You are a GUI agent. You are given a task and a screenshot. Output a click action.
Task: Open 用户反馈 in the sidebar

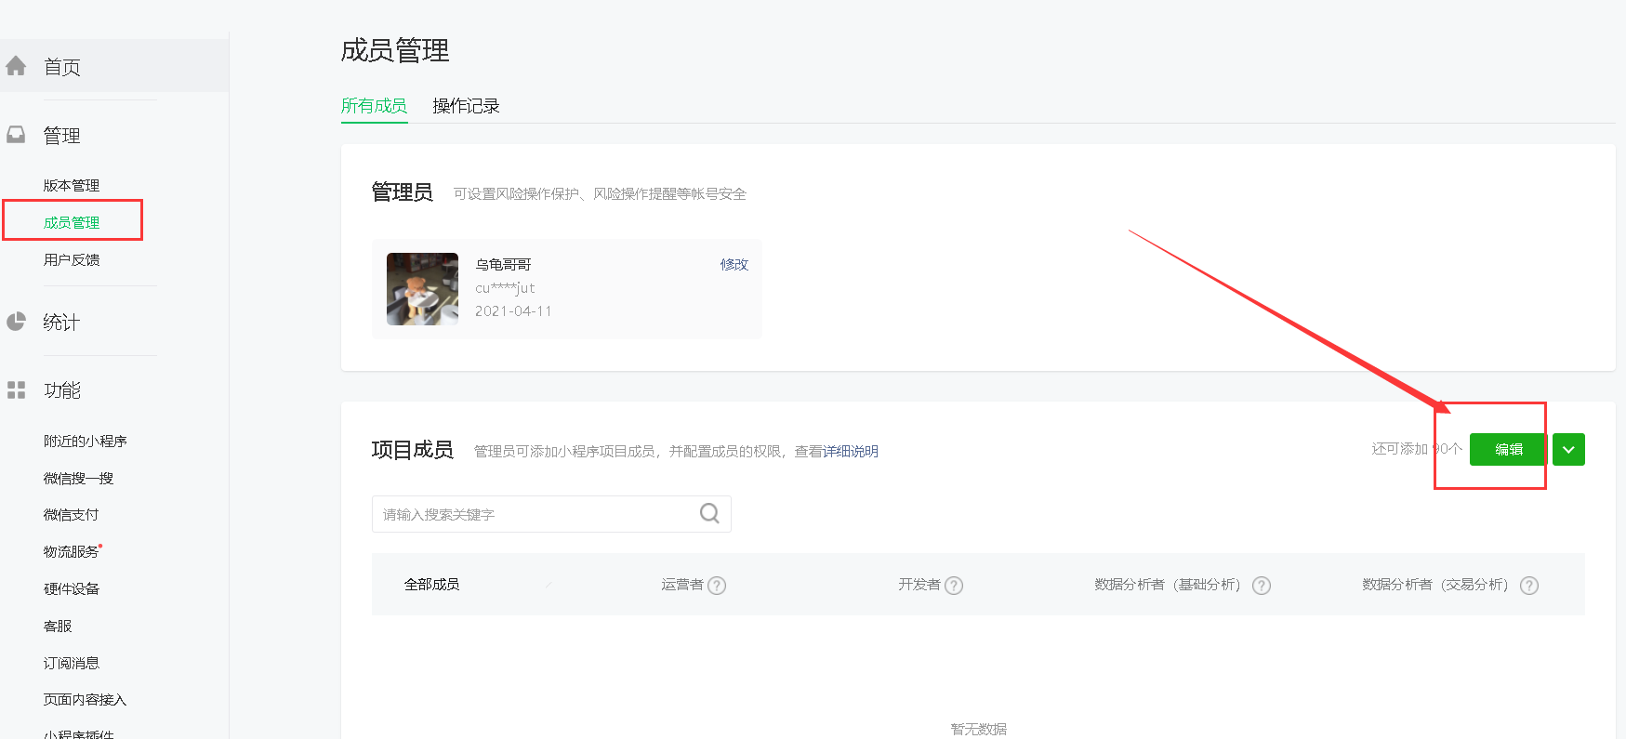click(72, 259)
